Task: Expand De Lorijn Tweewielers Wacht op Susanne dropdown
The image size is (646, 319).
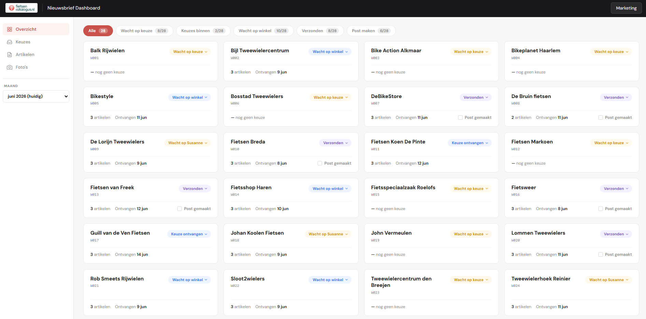Action: (x=187, y=143)
